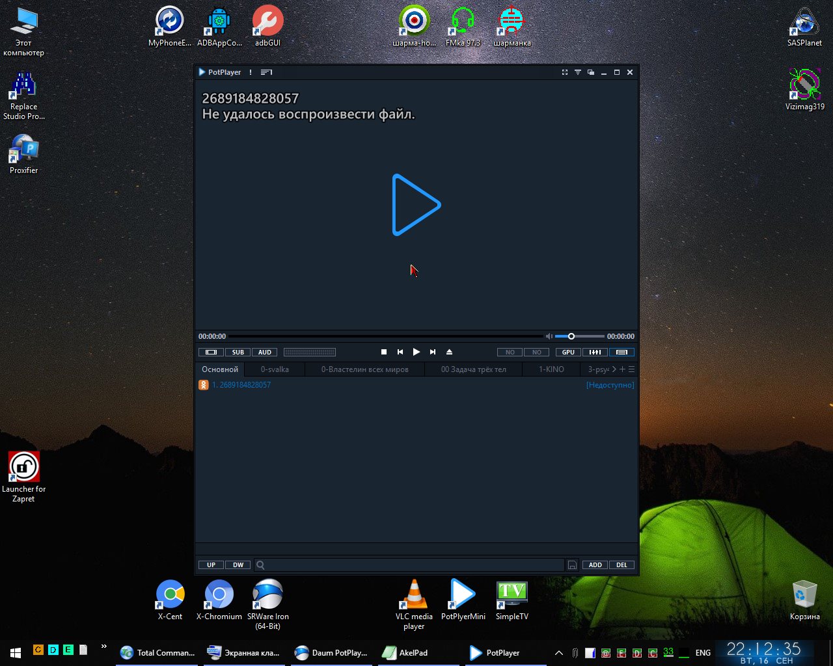This screenshot has width=833, height=666.
Task: Adjust the volume slider
Action: coord(571,336)
